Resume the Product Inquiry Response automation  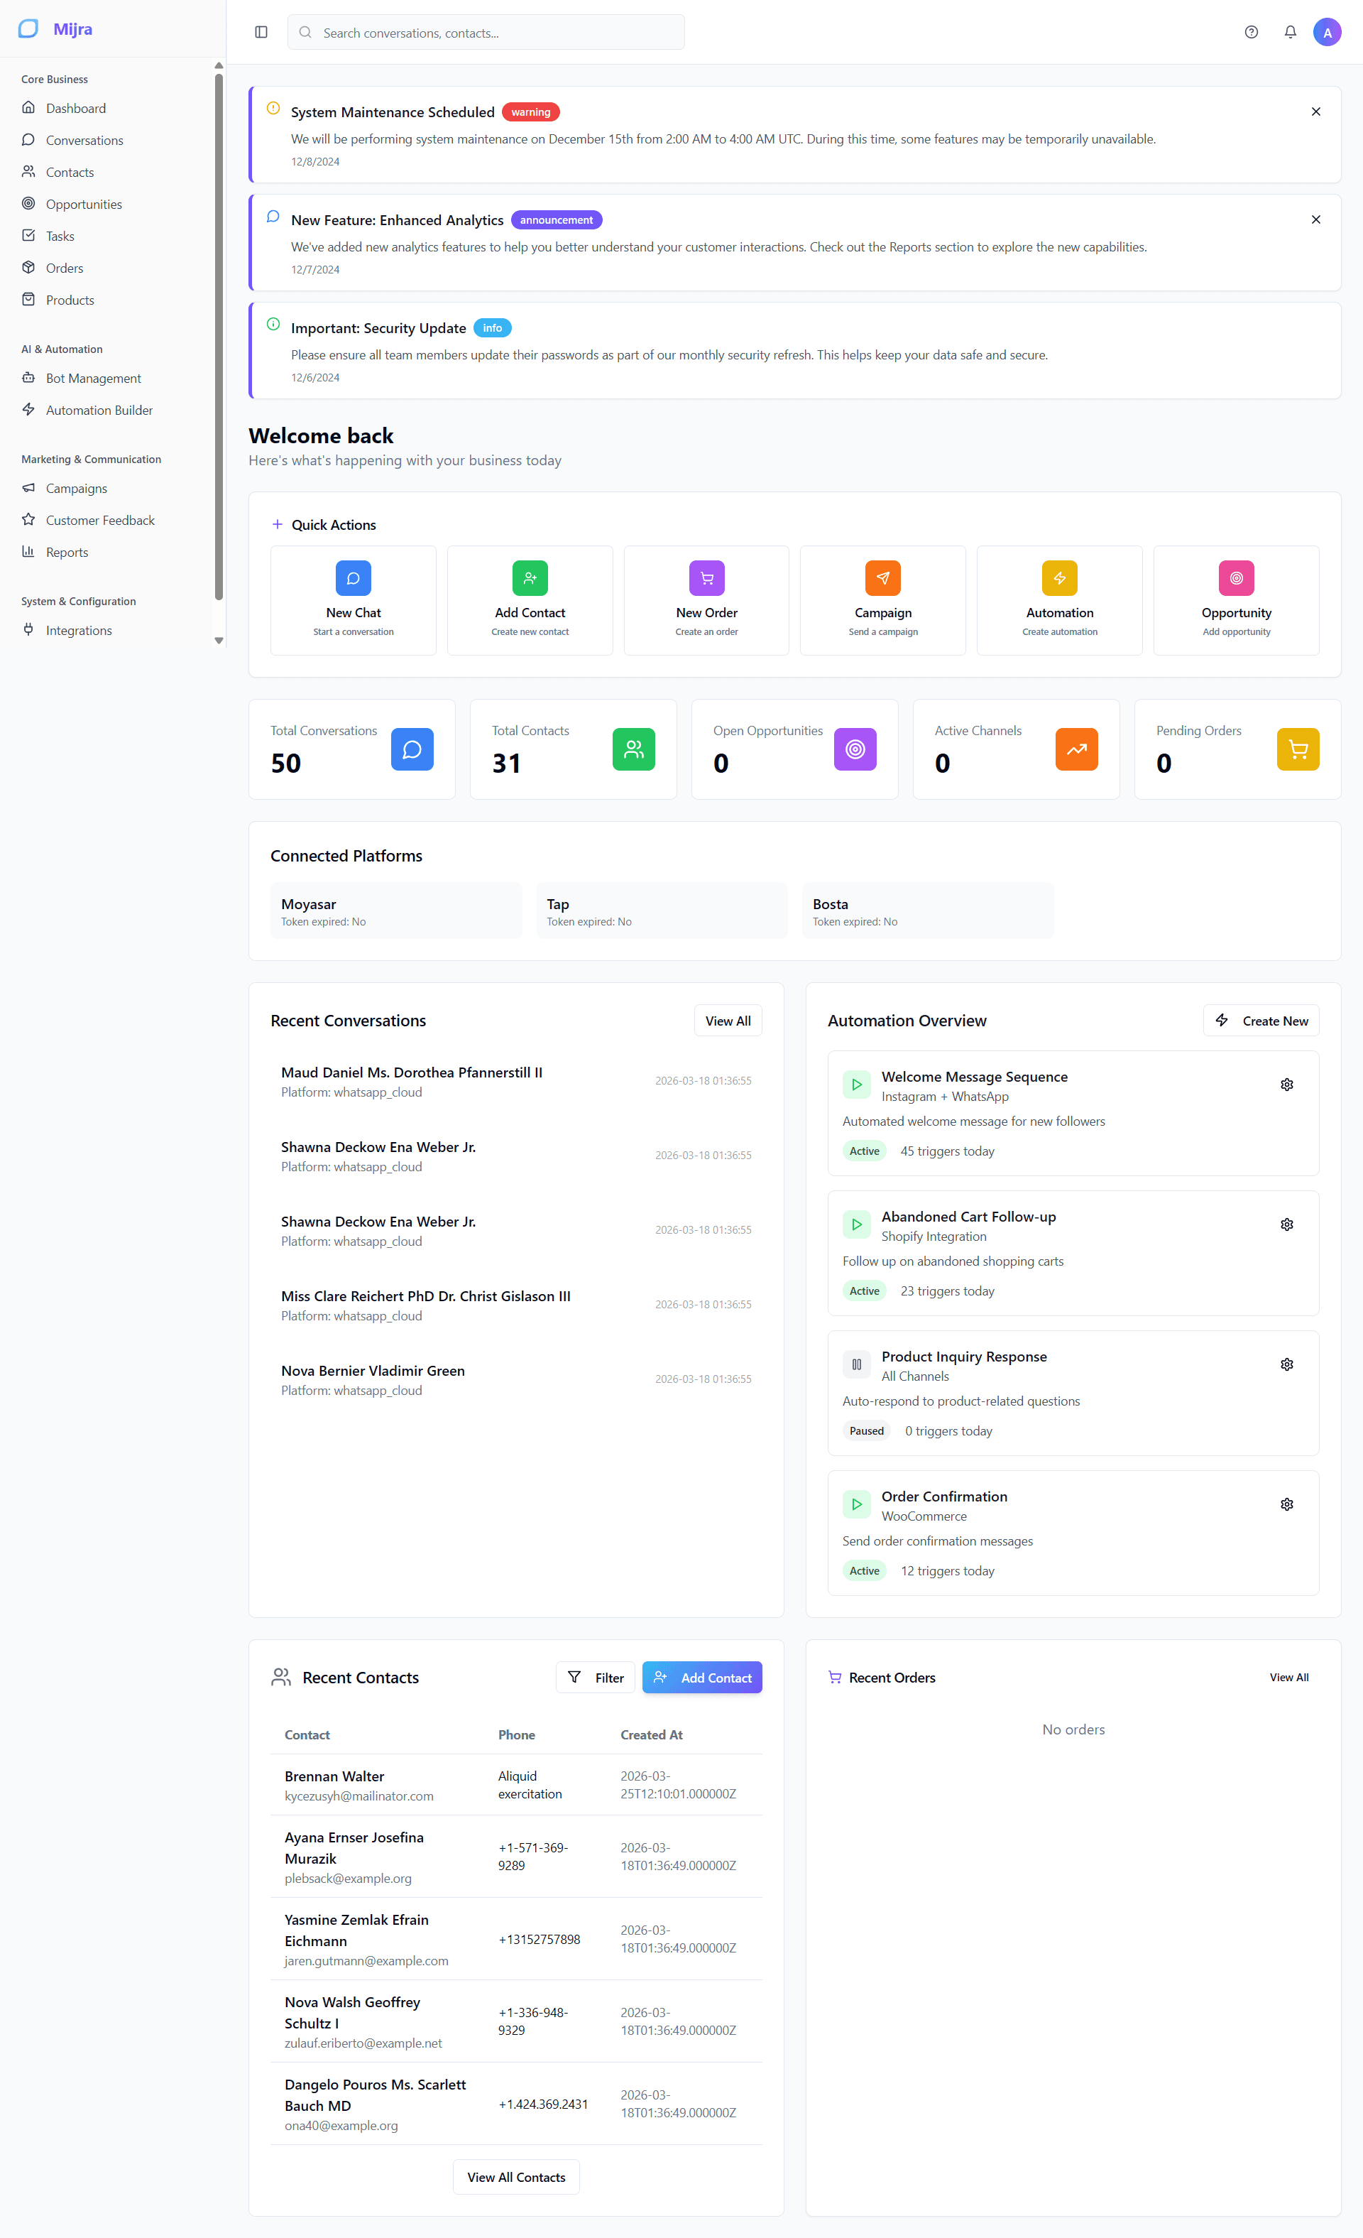tap(856, 1364)
